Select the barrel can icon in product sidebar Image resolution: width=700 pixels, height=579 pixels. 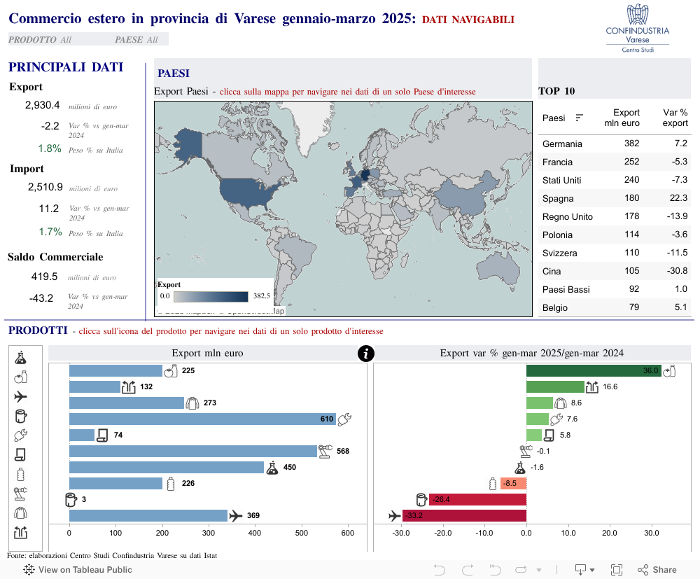tap(20, 416)
